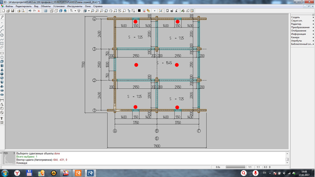Open the Справка menu
This screenshot has height=177, width=315.
pyautogui.click(x=98, y=6)
